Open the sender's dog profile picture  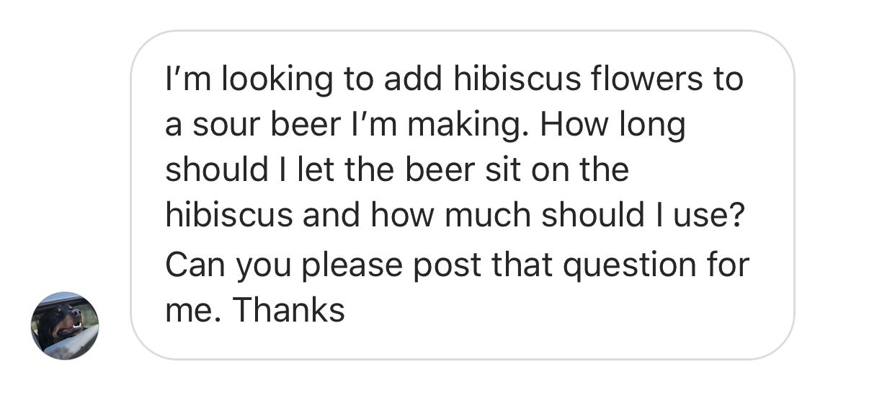[65, 325]
